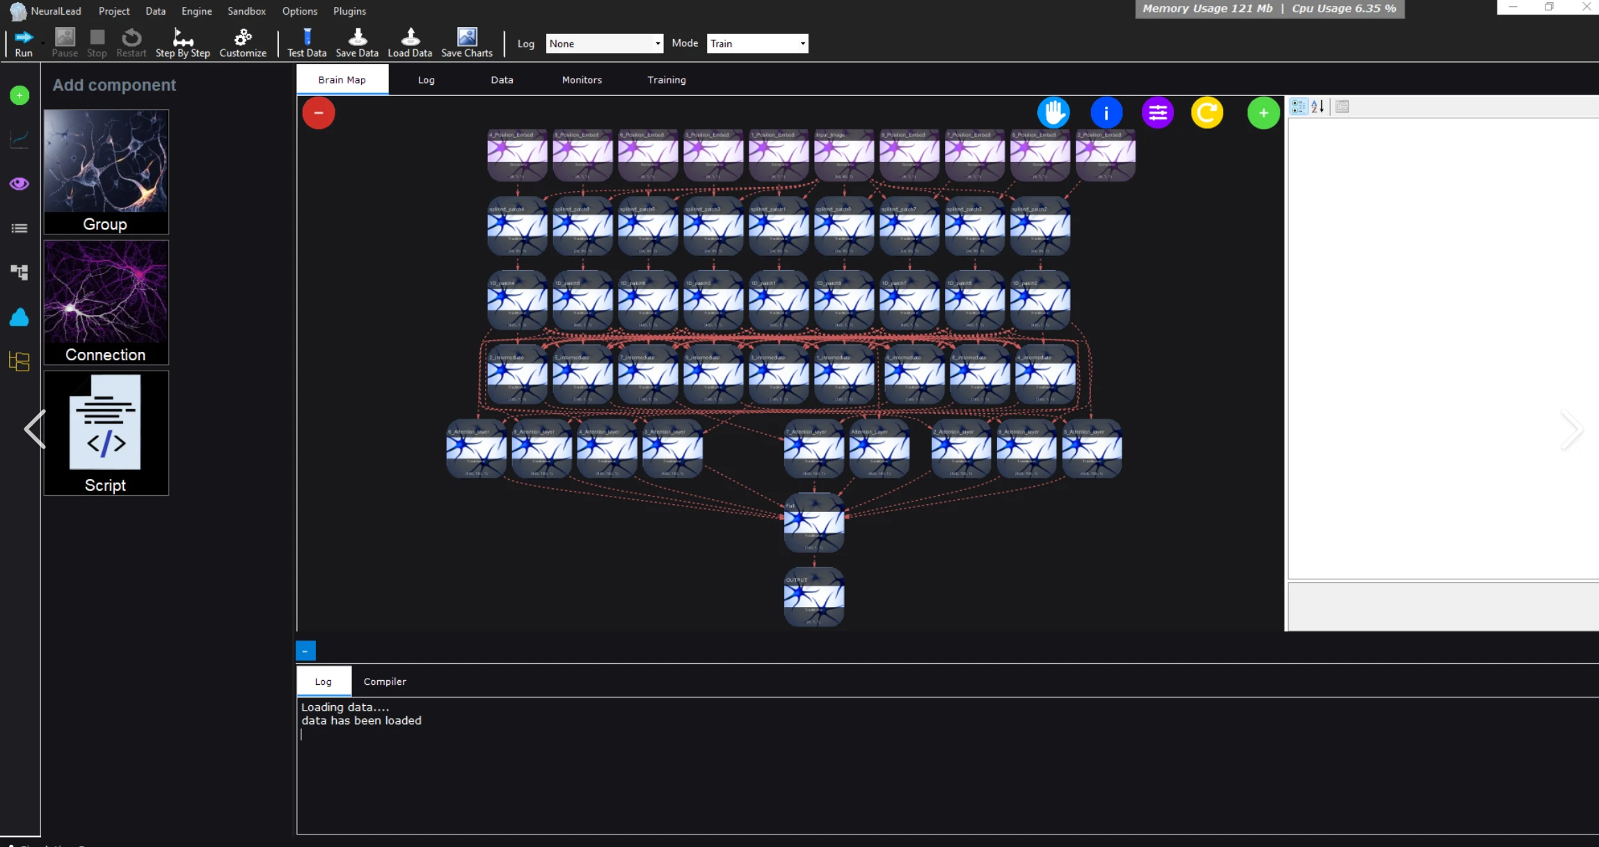The image size is (1599, 847).
Task: Click the blue info circle button
Action: click(1106, 113)
